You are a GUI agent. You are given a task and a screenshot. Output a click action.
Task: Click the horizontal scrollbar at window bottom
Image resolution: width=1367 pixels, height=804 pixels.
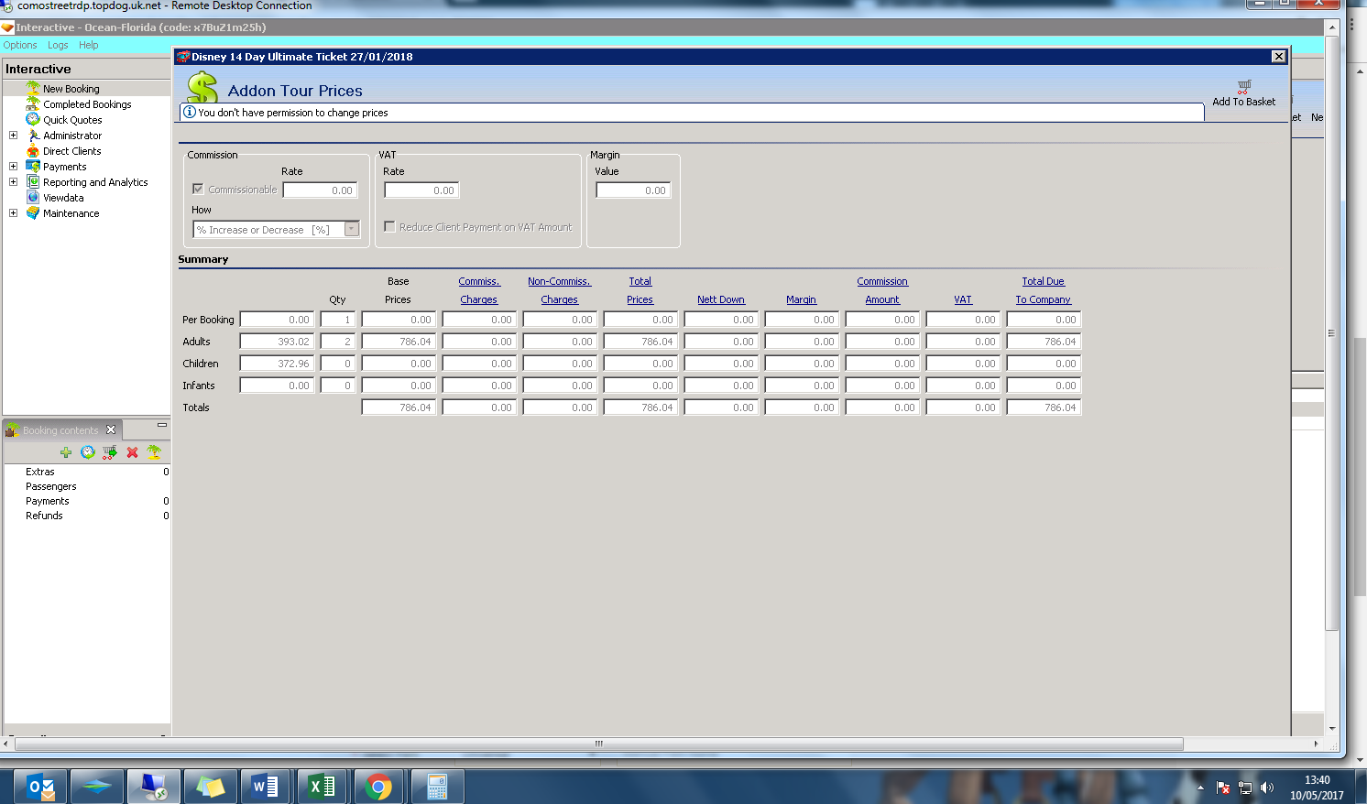coord(599,744)
